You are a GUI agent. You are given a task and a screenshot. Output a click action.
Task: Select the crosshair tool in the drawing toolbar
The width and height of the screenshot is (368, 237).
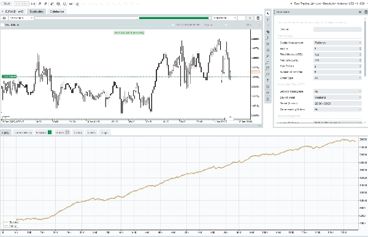(268, 20)
